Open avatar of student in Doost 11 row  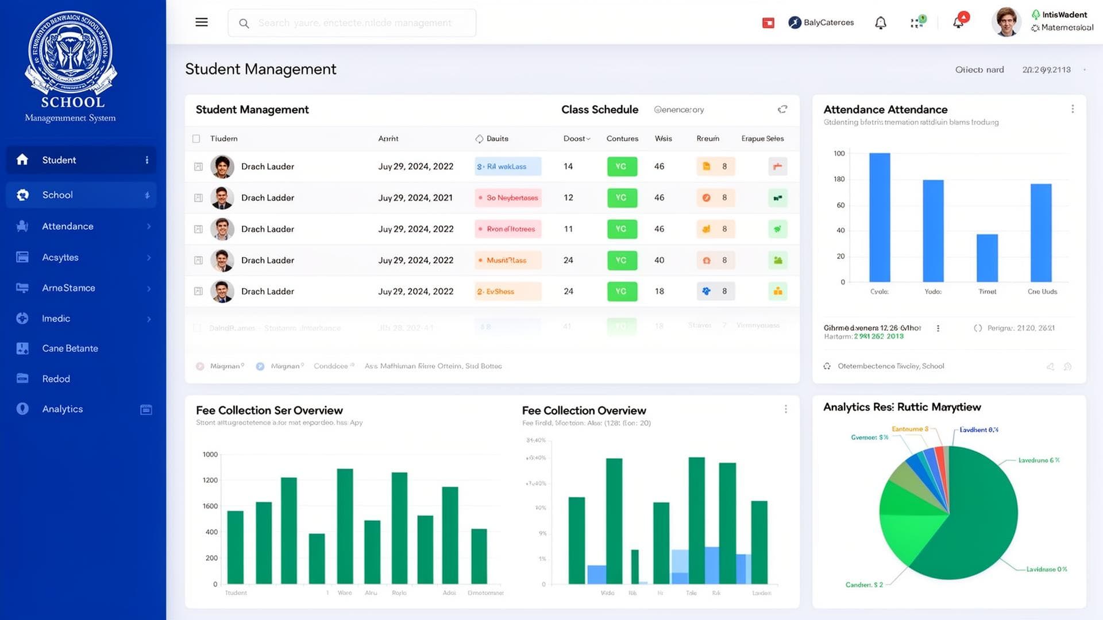tap(222, 229)
